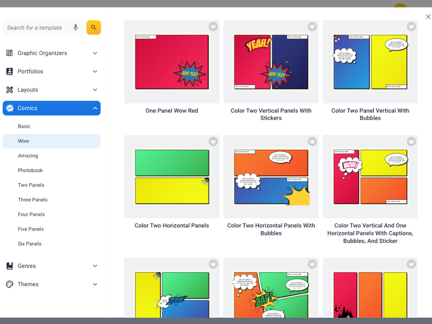
Task: Click crown badge on Color Two Horizontal Panels
Action: [213, 141]
